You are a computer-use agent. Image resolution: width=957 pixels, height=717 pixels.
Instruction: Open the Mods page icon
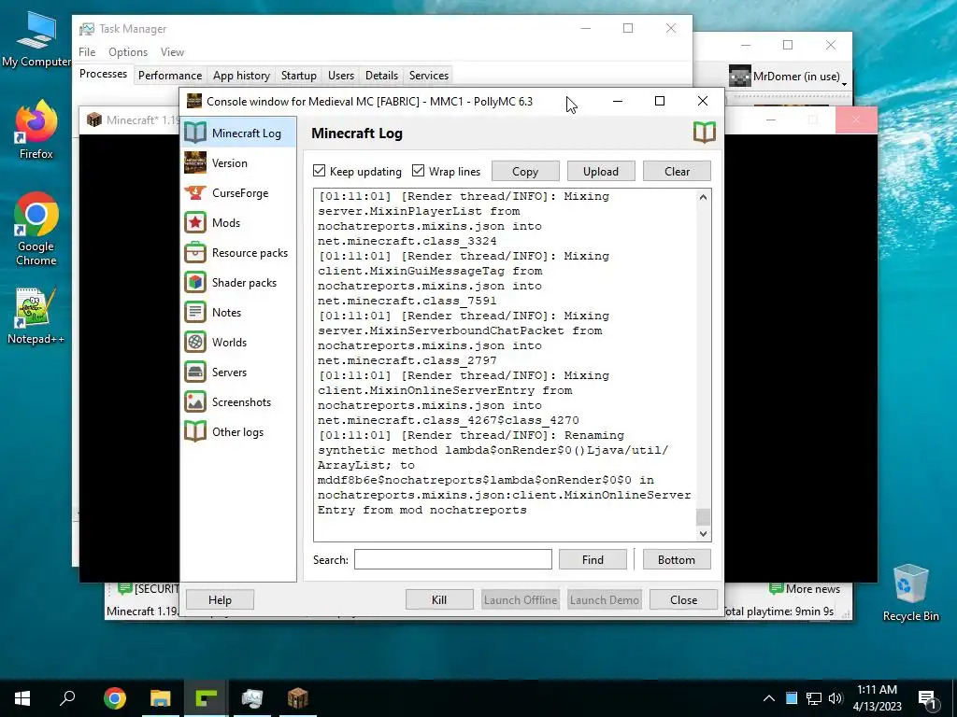point(195,222)
